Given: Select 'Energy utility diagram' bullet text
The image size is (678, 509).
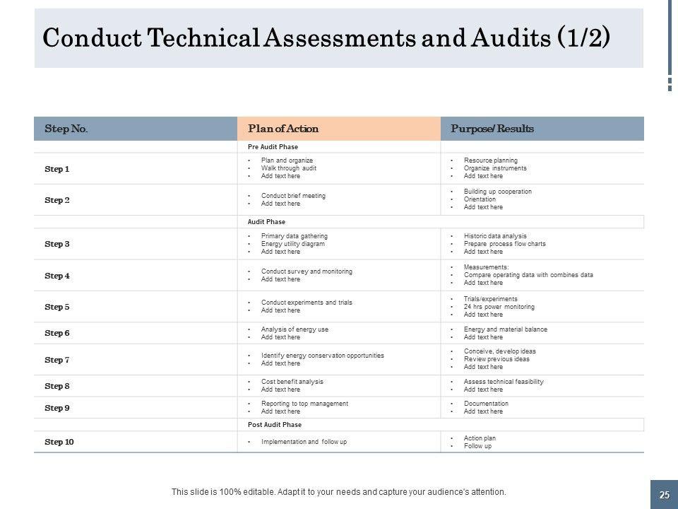Looking at the screenshot, I should (292, 244).
